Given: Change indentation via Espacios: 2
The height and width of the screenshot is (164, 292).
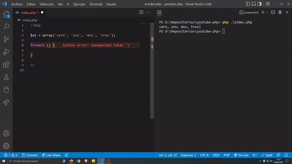Looking at the screenshot, I should pos(188,155).
